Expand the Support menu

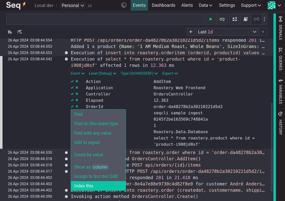pyautogui.click(x=251, y=5)
